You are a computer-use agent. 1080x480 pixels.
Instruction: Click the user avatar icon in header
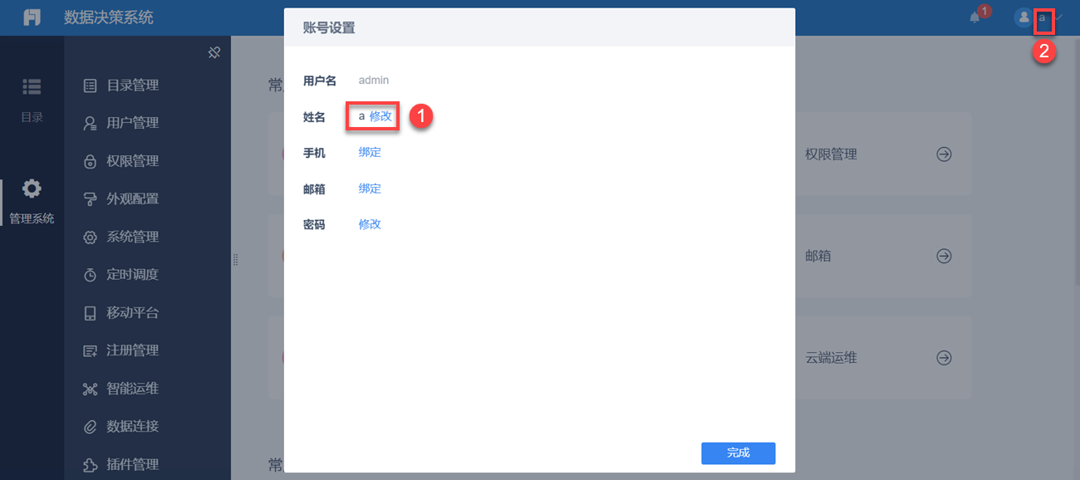[1024, 17]
